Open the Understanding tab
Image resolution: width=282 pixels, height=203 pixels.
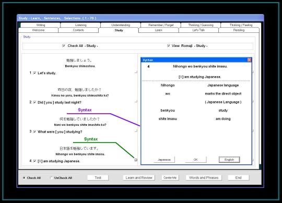pos(121,25)
